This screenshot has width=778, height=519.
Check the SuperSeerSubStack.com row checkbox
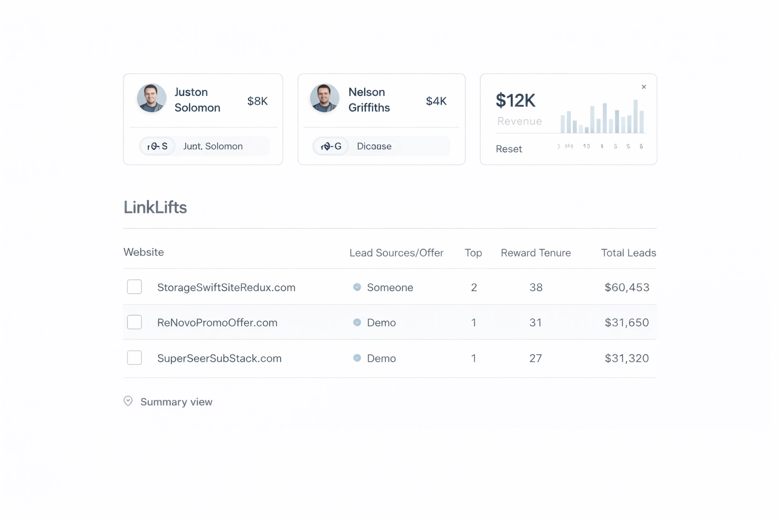coord(134,357)
